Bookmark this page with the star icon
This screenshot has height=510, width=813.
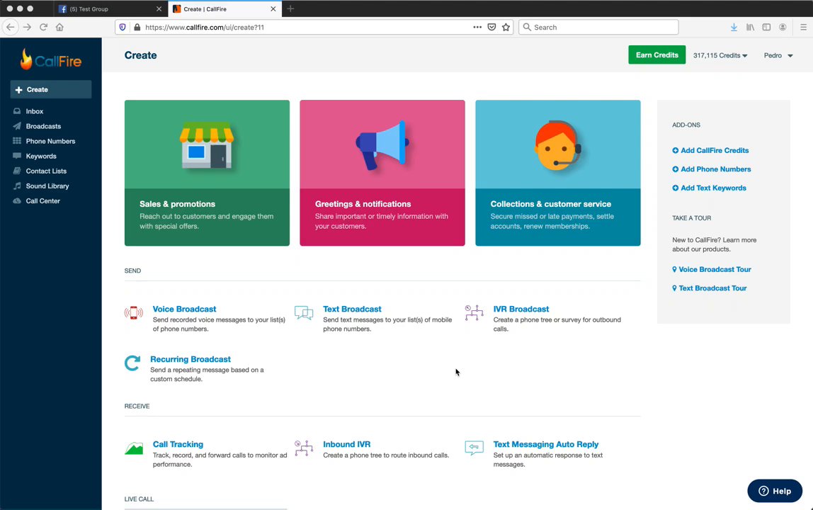tap(506, 27)
